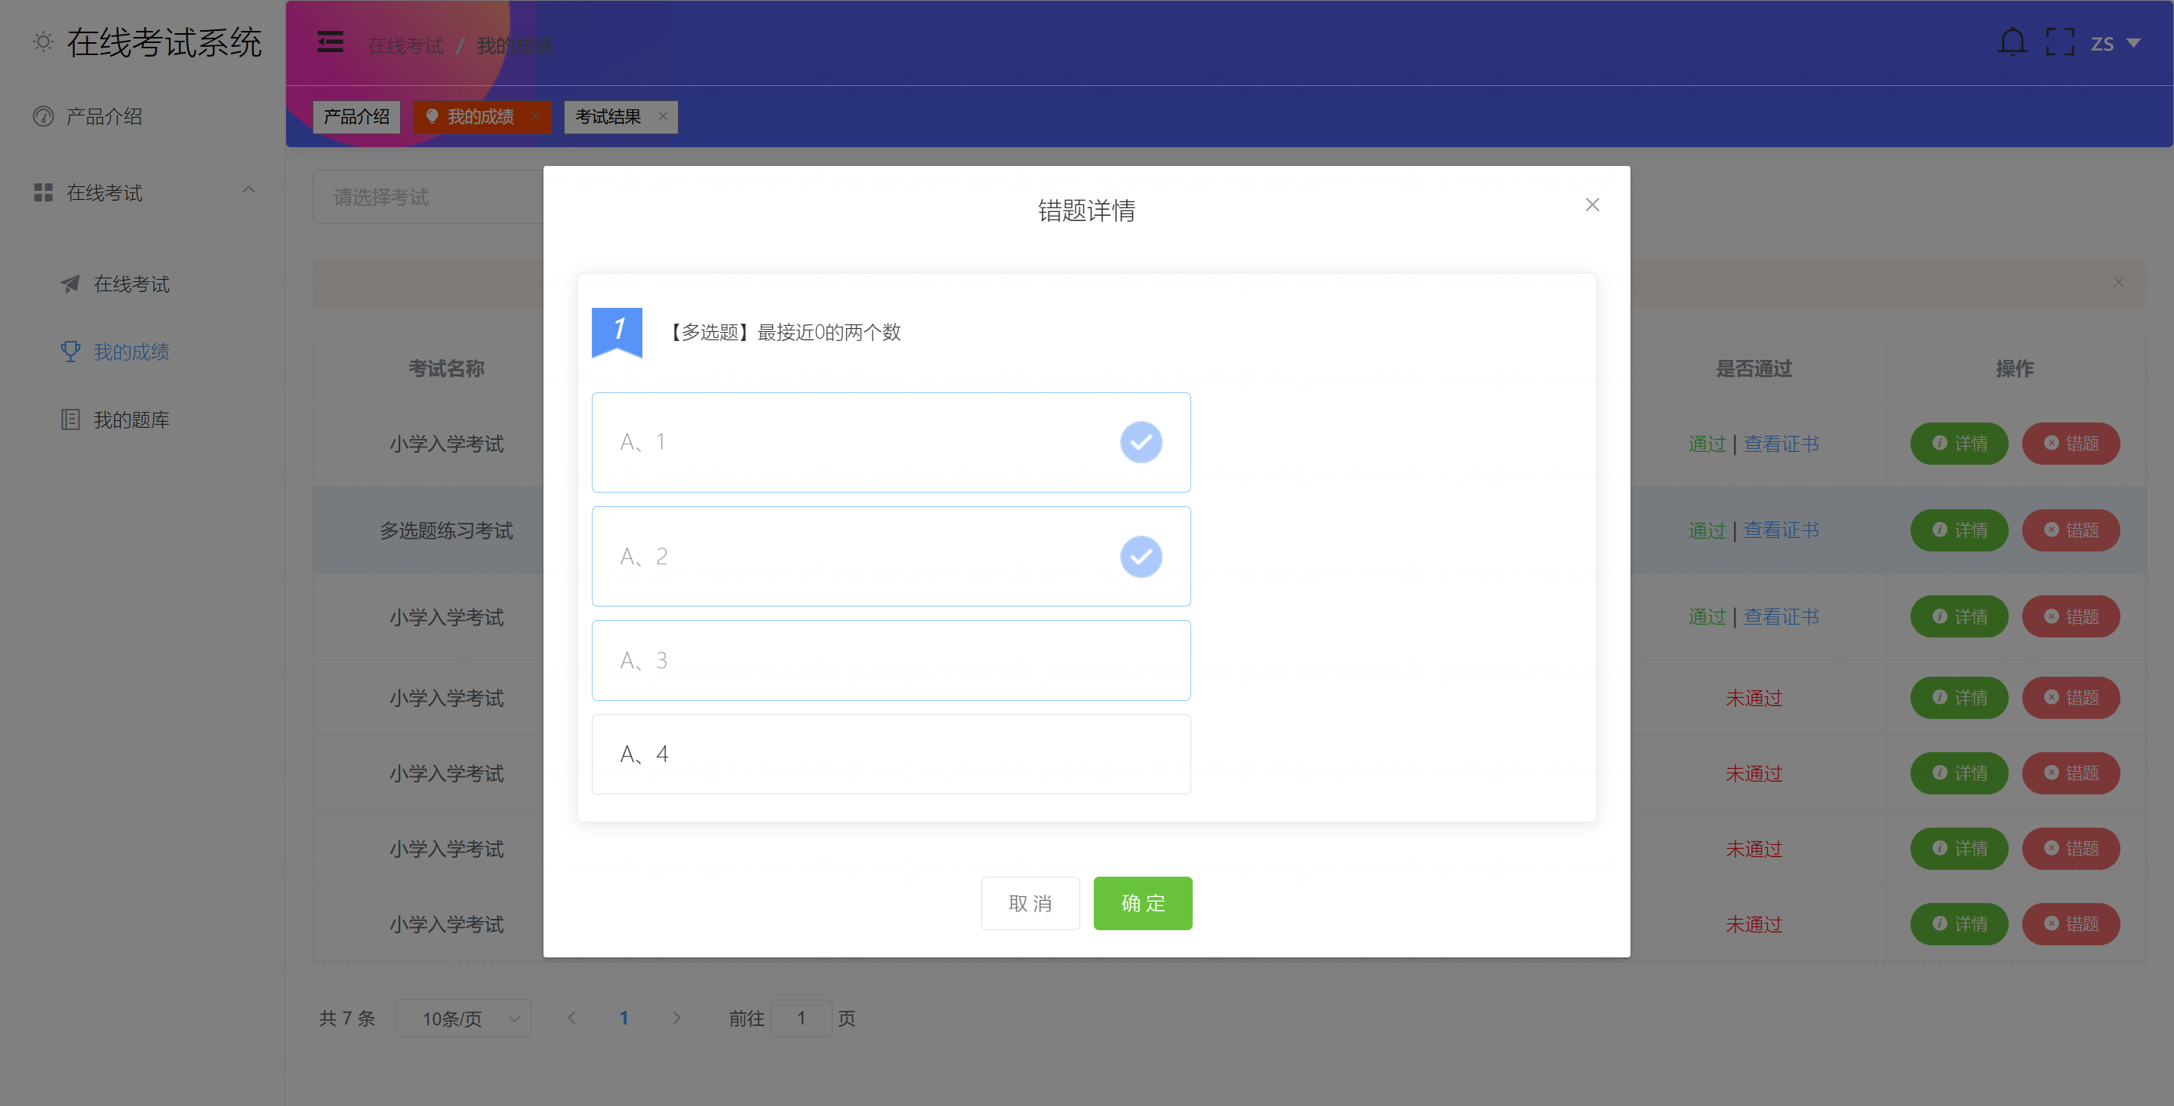Click the 取消 cancel button
The width and height of the screenshot is (2174, 1106).
(x=1030, y=904)
